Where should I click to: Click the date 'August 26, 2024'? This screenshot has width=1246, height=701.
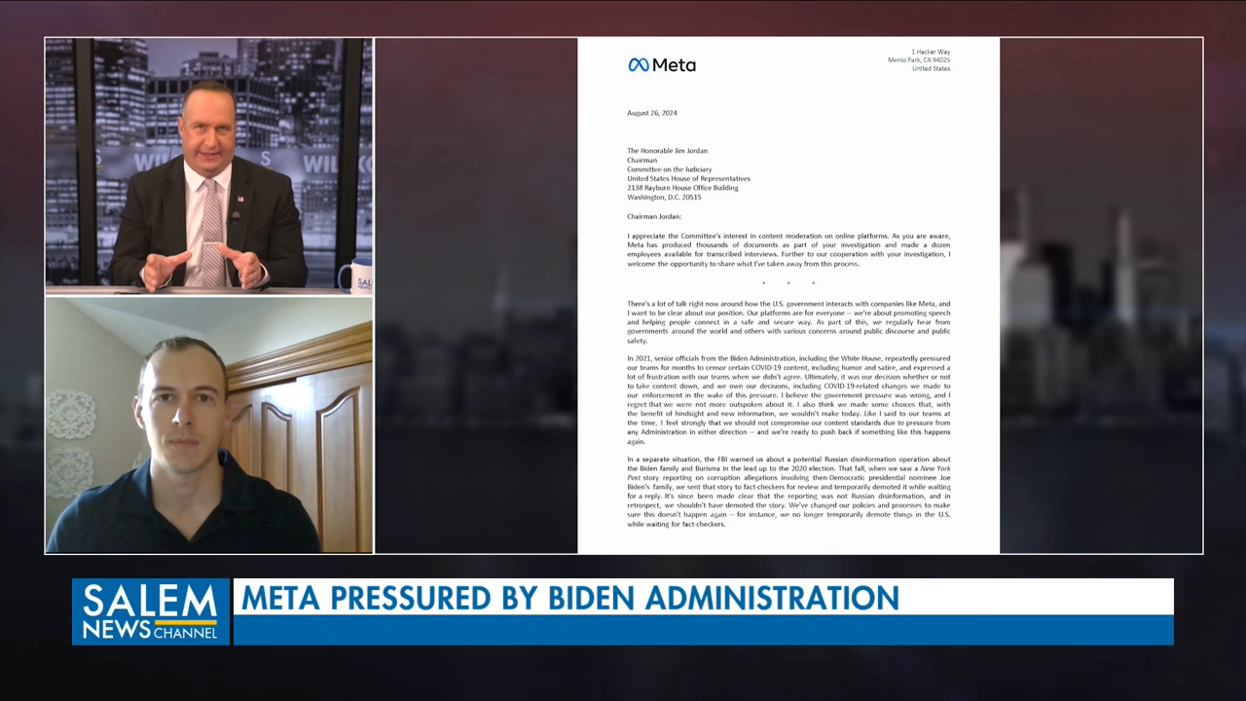[x=652, y=113]
